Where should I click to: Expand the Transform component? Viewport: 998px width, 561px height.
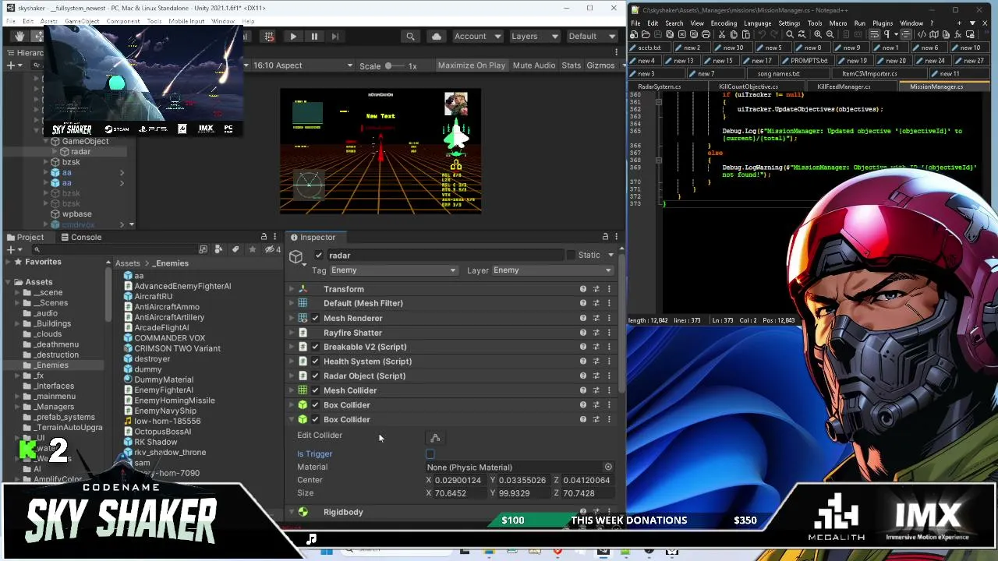coord(292,289)
